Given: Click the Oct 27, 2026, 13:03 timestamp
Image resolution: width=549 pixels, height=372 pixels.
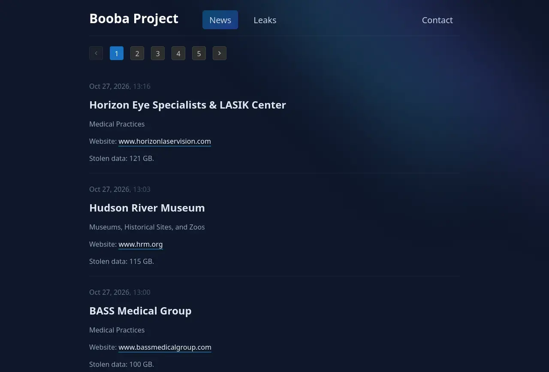Looking at the screenshot, I should pyautogui.click(x=120, y=189).
